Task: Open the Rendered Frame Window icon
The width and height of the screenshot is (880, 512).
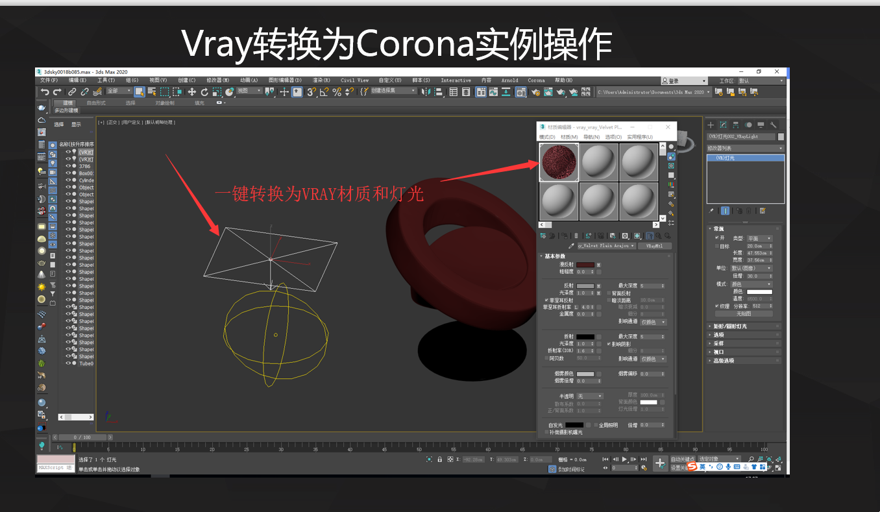Action: [548, 91]
